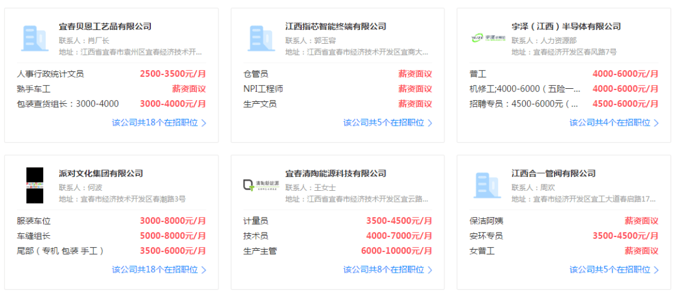Click contact text 联系人：郭玉容

pyautogui.click(x=310, y=41)
